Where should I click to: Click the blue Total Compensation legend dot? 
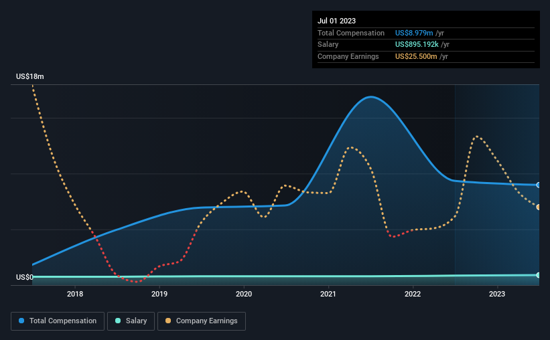[21, 321]
